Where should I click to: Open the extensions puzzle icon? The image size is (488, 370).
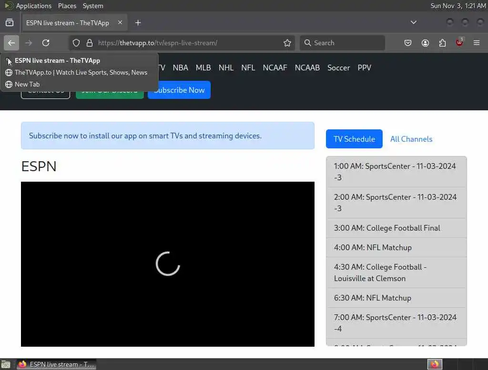point(442,43)
